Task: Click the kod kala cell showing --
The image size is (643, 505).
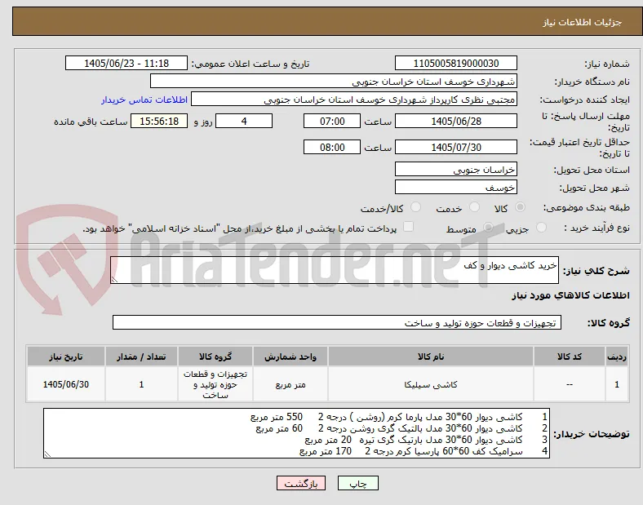Action: [x=570, y=384]
